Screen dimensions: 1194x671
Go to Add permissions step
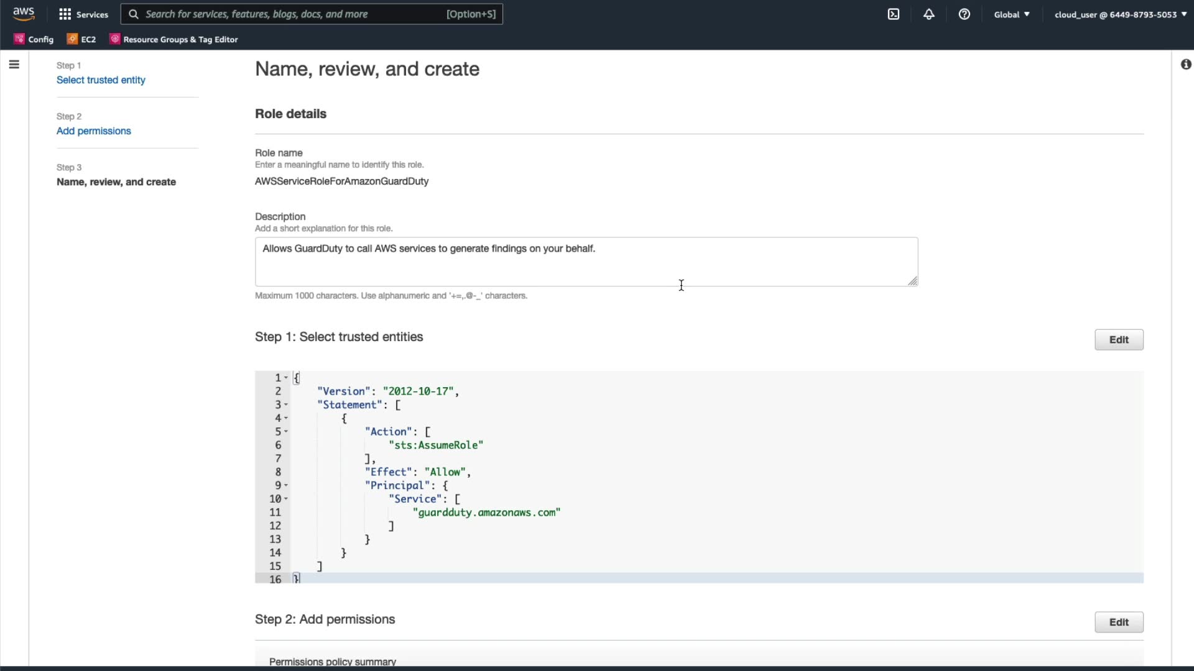(x=94, y=131)
